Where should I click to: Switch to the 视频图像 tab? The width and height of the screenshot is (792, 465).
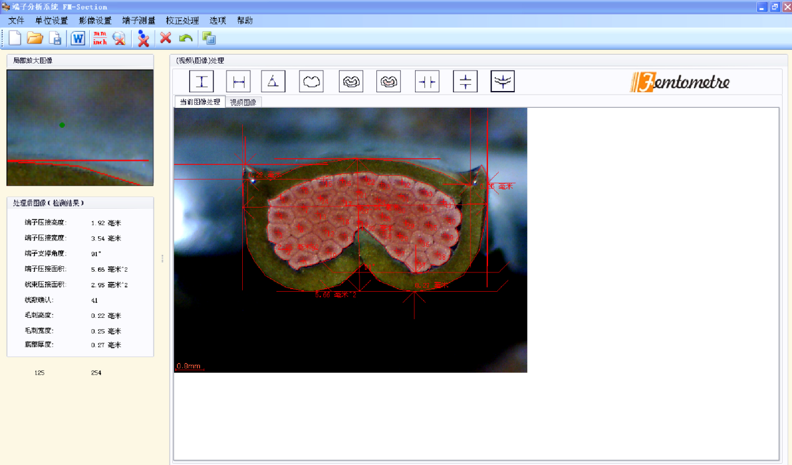[243, 102]
